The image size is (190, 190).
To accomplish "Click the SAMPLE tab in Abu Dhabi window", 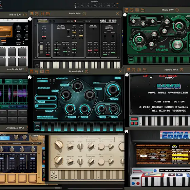I will [8, 81].
